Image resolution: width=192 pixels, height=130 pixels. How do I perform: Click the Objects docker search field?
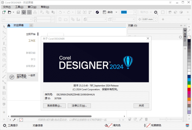155,31
